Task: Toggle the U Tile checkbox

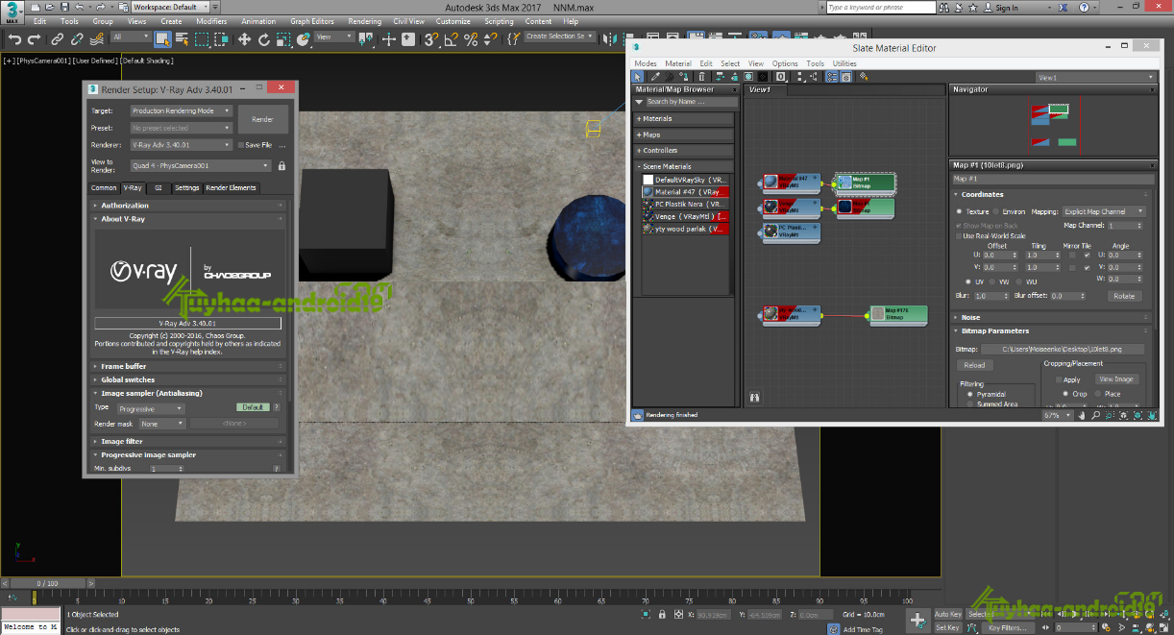Action: 1087,256
